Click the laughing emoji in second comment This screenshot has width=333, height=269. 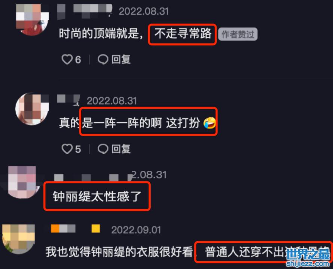(x=210, y=123)
